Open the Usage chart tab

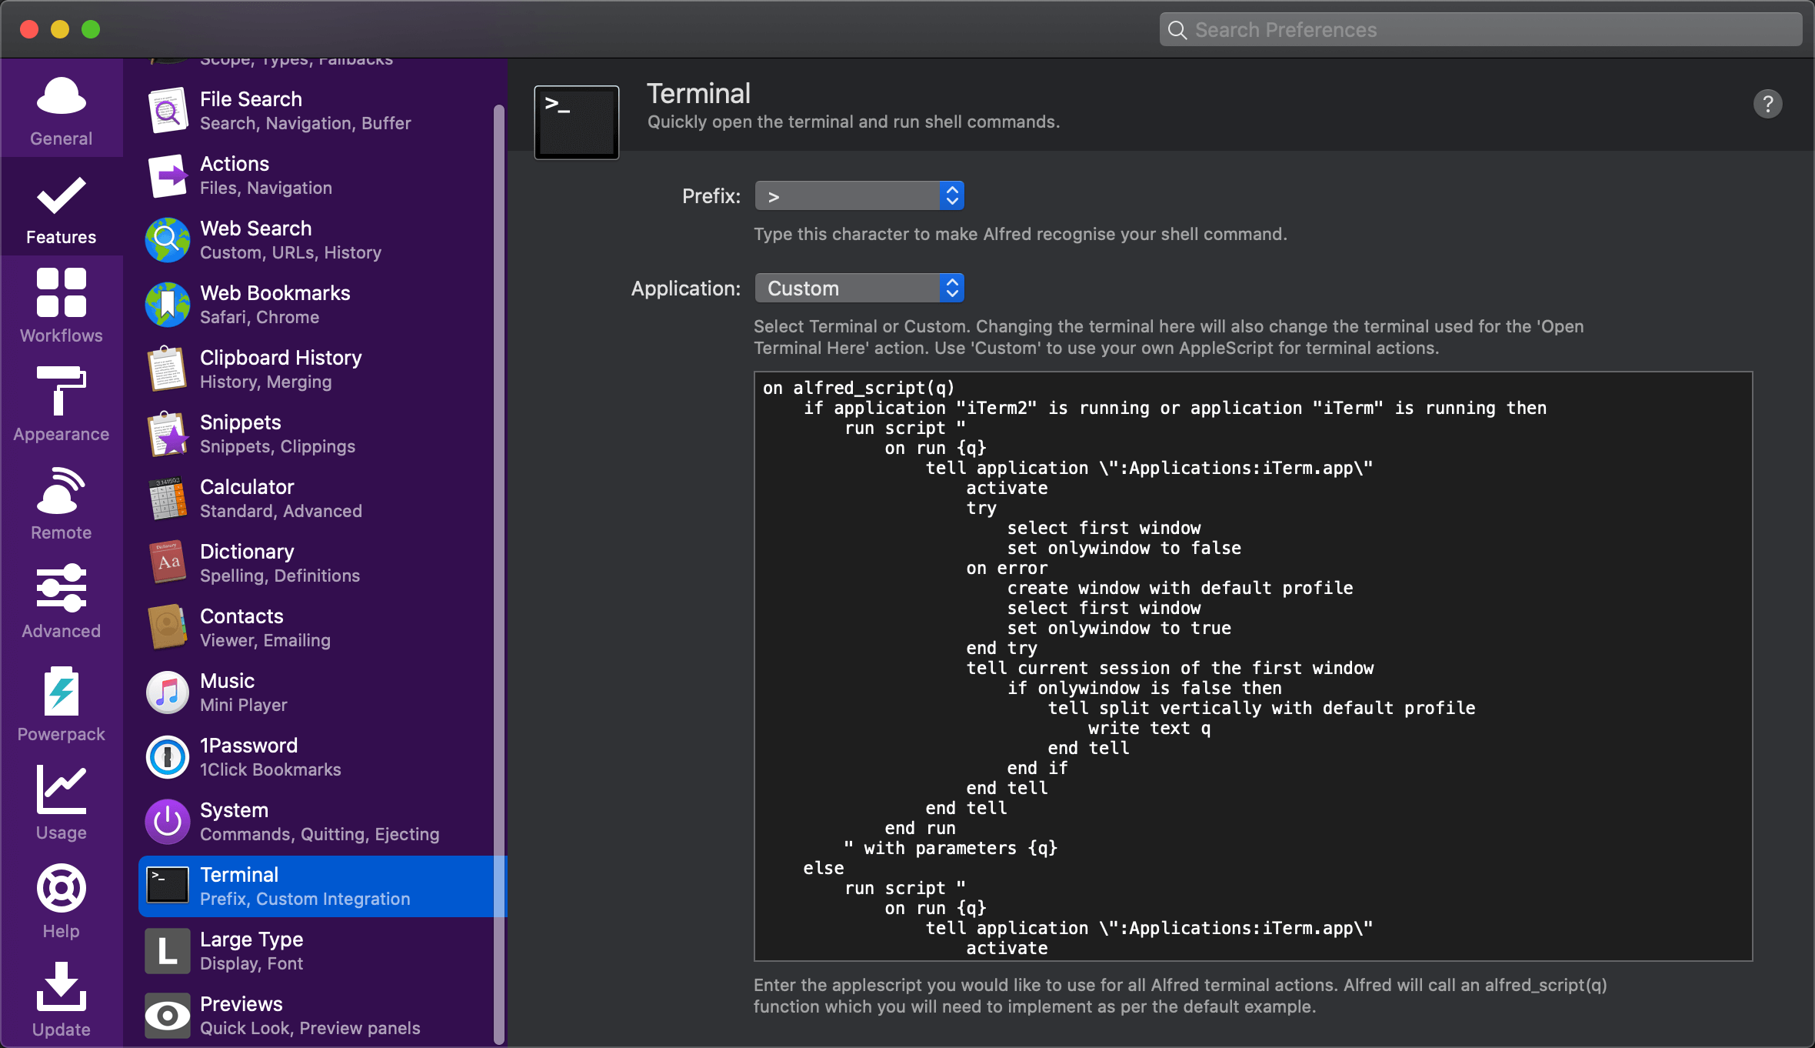point(62,802)
